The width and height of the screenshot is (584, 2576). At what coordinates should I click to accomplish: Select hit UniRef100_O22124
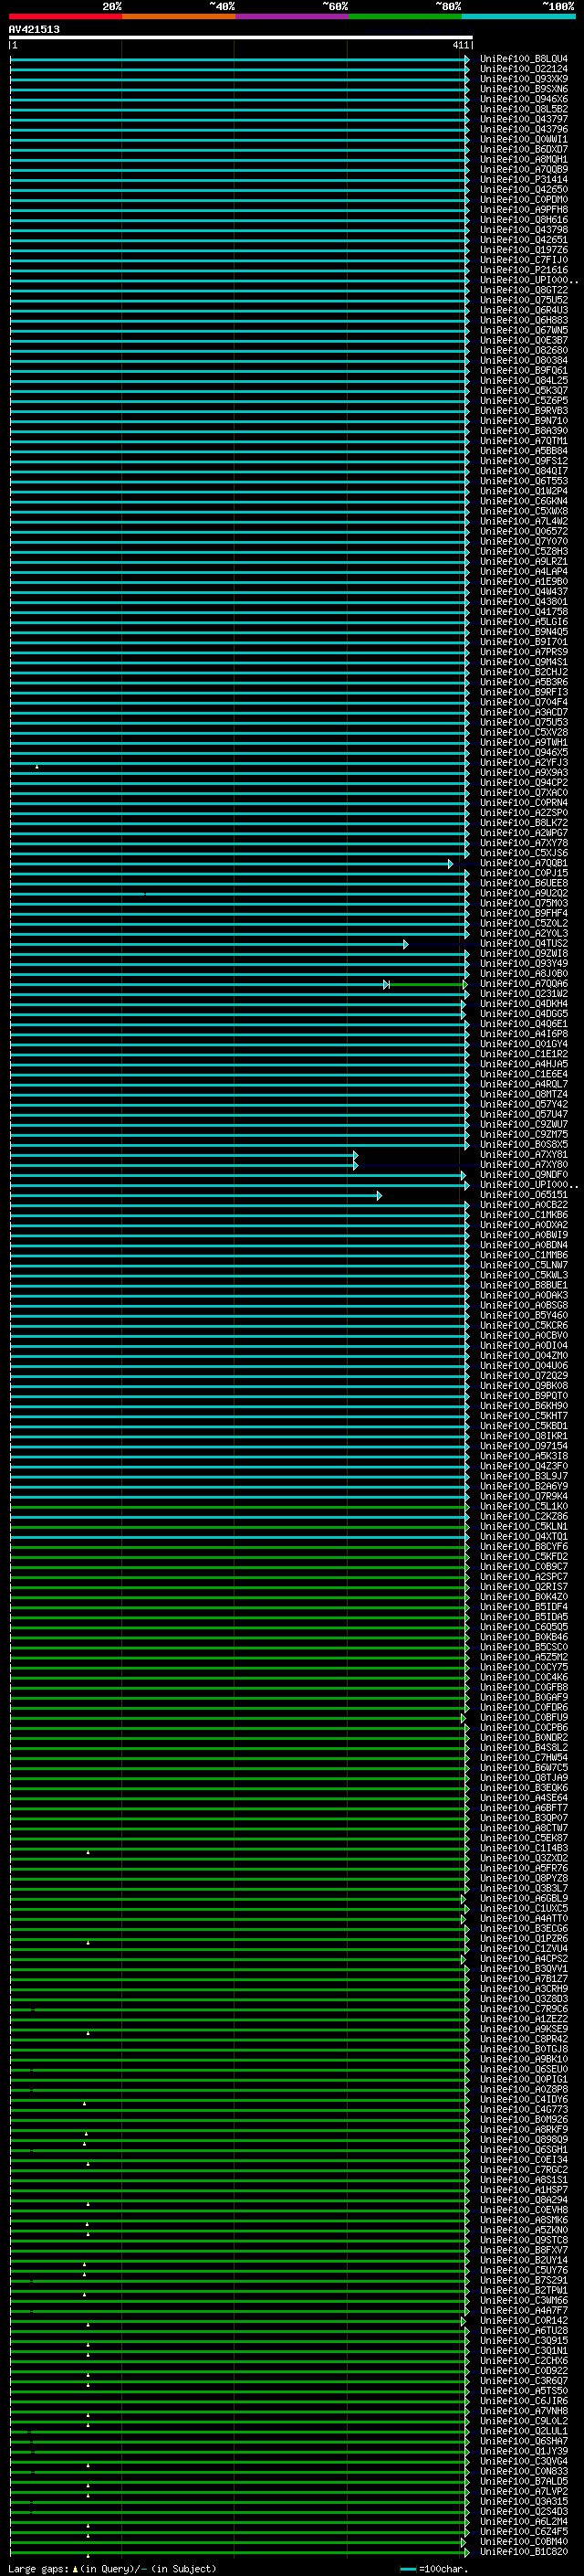523,69
